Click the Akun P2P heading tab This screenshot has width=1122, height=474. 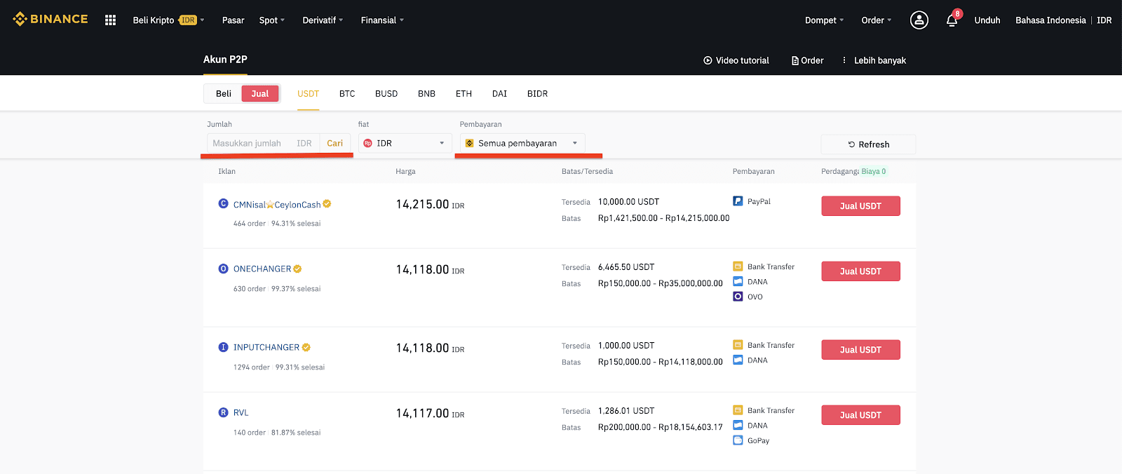click(225, 60)
